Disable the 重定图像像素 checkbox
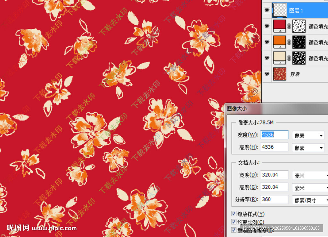Screen dimensions: 328x237 pyautogui.click(x=234, y=230)
